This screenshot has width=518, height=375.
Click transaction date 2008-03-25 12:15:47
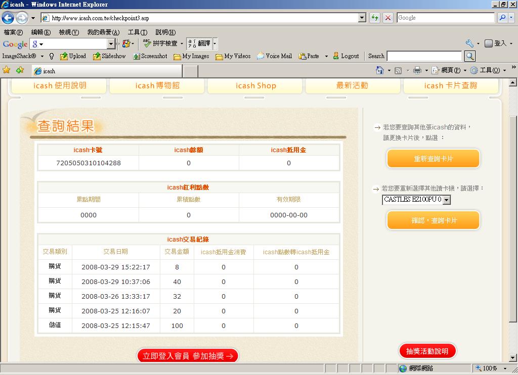click(x=116, y=325)
